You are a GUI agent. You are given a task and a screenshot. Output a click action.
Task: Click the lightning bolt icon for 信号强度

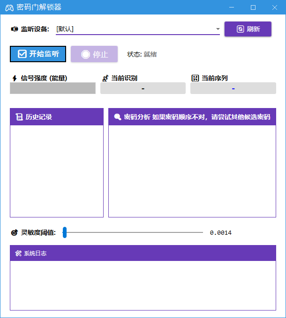coord(15,78)
